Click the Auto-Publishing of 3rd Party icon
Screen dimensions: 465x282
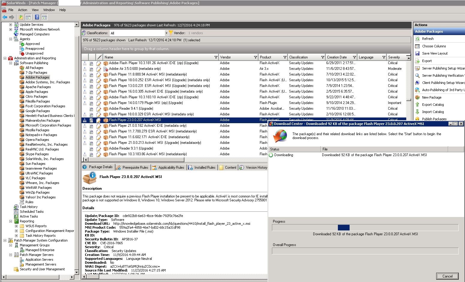coord(417,90)
